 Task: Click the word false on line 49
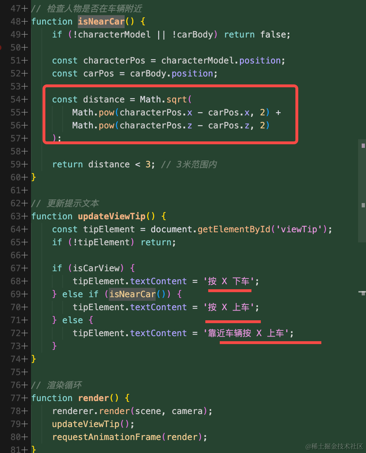pos(273,35)
